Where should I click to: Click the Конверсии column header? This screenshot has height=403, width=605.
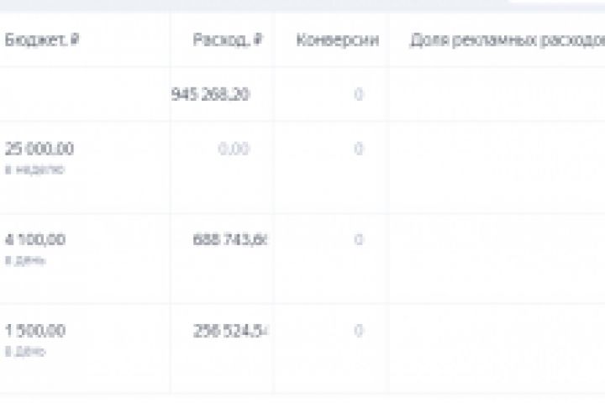(337, 39)
